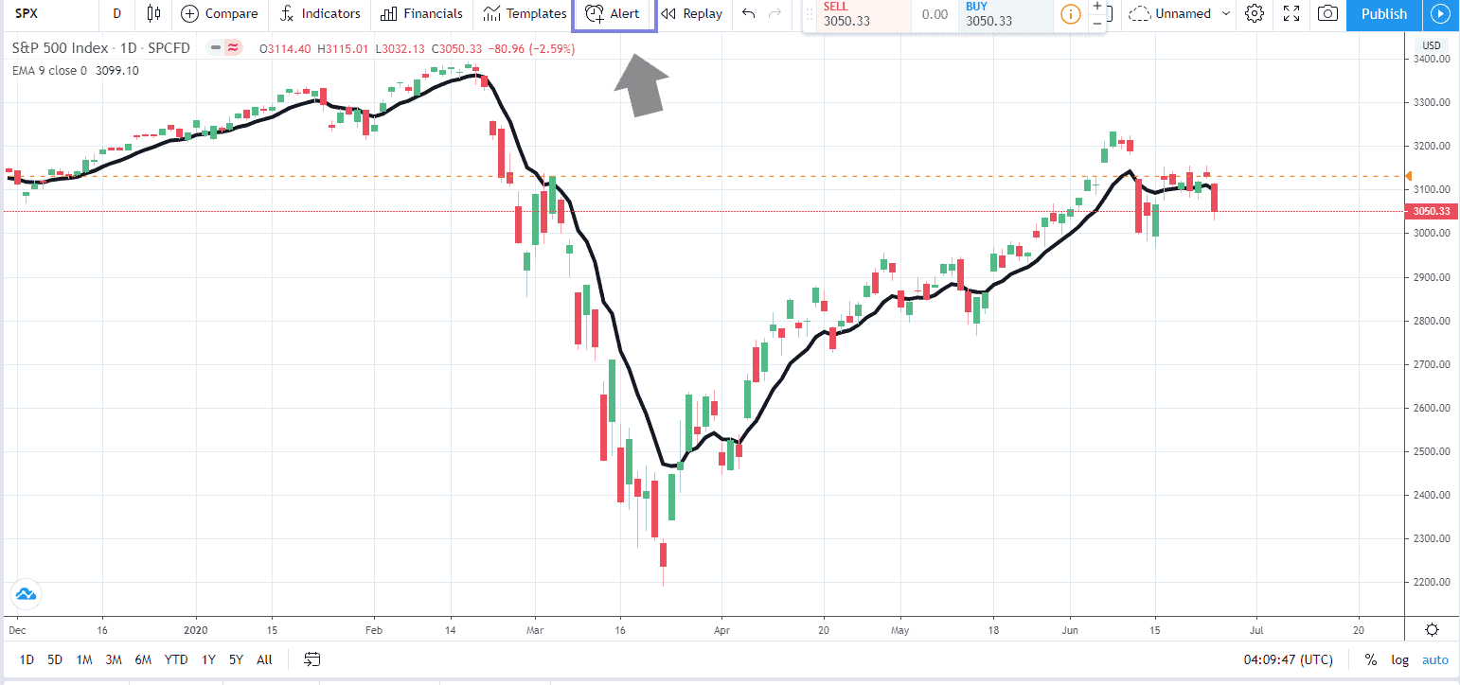Decrease order quantity with minus
The image size is (1460, 685).
click(1097, 22)
